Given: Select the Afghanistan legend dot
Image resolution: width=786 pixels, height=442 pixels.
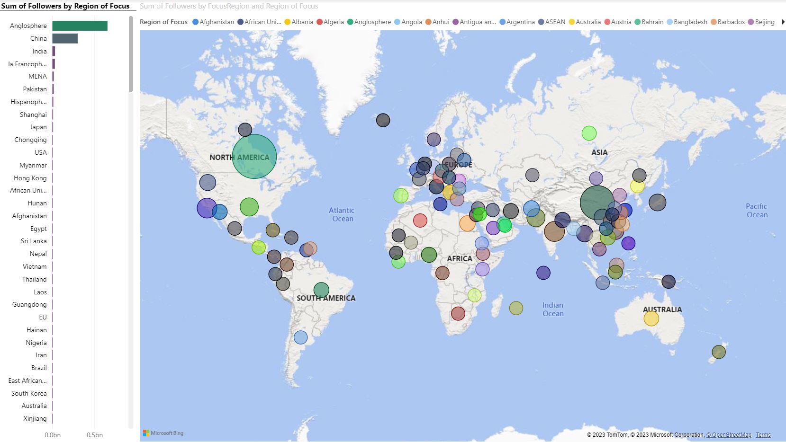Looking at the screenshot, I should [x=195, y=22].
